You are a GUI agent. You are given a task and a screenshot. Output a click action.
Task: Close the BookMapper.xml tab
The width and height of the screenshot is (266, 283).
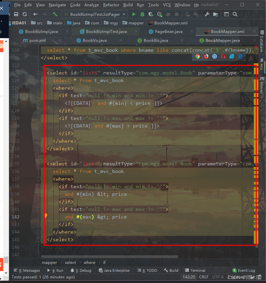[x=254, y=31]
